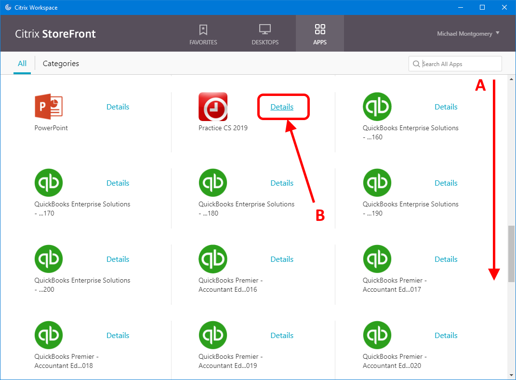Viewport: 516px width, 380px height.
Task: Click the search magnifier icon
Action: [416, 64]
